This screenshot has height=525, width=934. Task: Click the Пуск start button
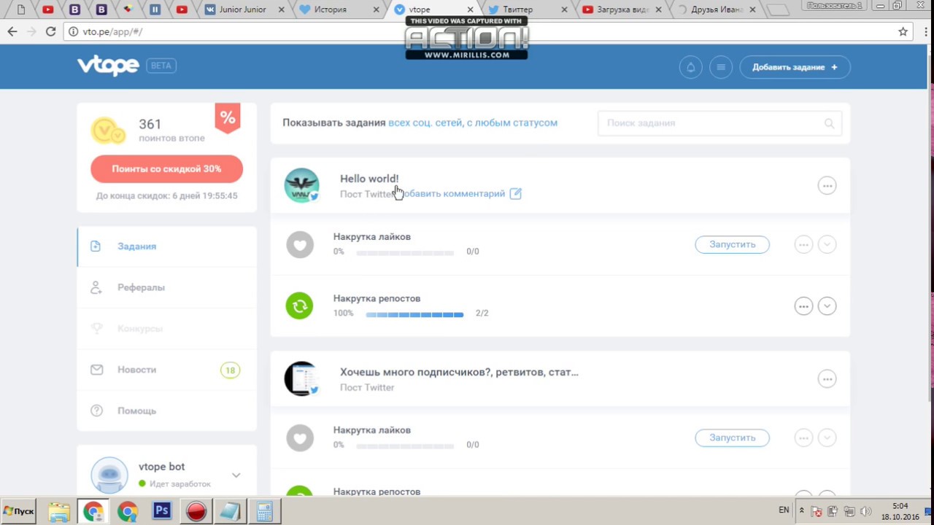pos(18,511)
